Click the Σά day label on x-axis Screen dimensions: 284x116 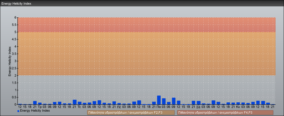click(x=199, y=107)
